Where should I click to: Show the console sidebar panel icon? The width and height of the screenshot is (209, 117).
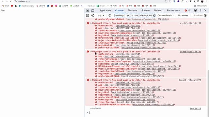88,16
